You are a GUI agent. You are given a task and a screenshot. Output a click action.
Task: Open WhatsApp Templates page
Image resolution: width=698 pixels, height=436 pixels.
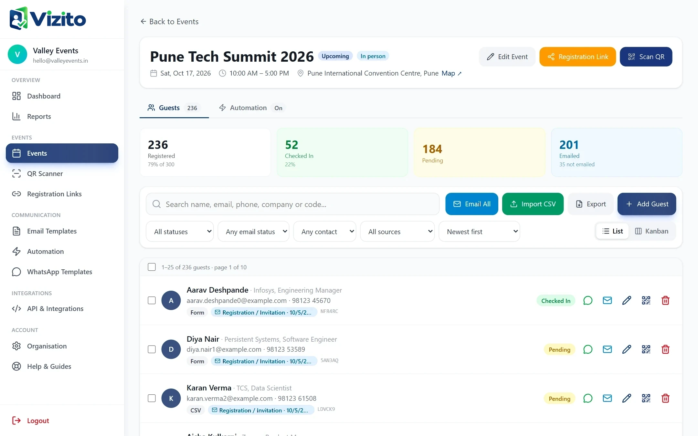[62, 272]
